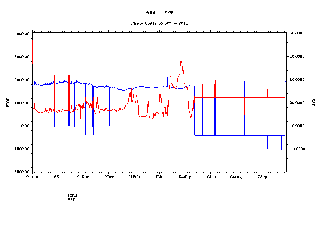Select the 10.0000 right axis value
Screen dimensions: 319x226
coord(297,126)
